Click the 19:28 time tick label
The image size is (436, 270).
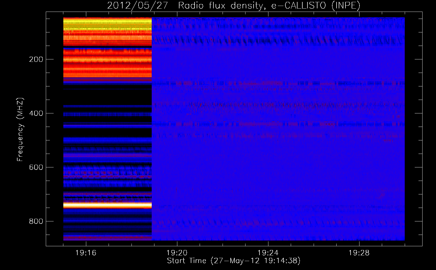pos(359,253)
